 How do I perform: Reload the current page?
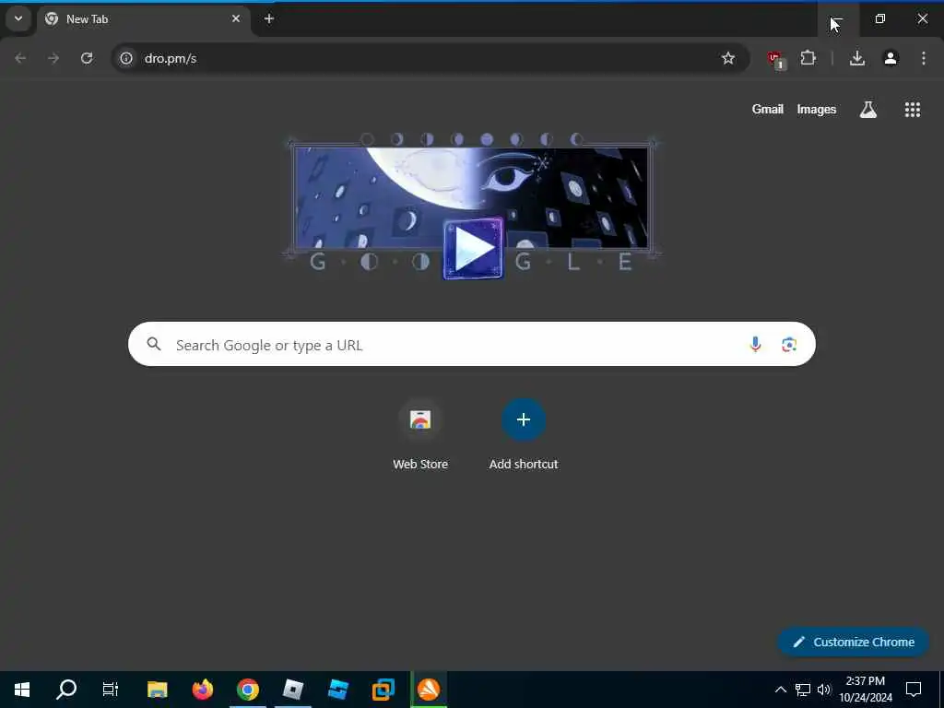pos(87,58)
